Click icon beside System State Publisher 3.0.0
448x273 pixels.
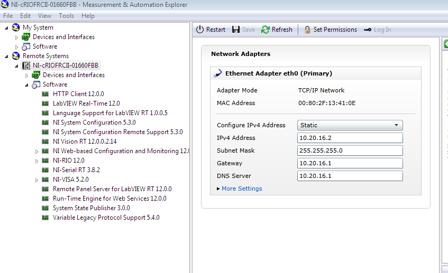click(45, 208)
